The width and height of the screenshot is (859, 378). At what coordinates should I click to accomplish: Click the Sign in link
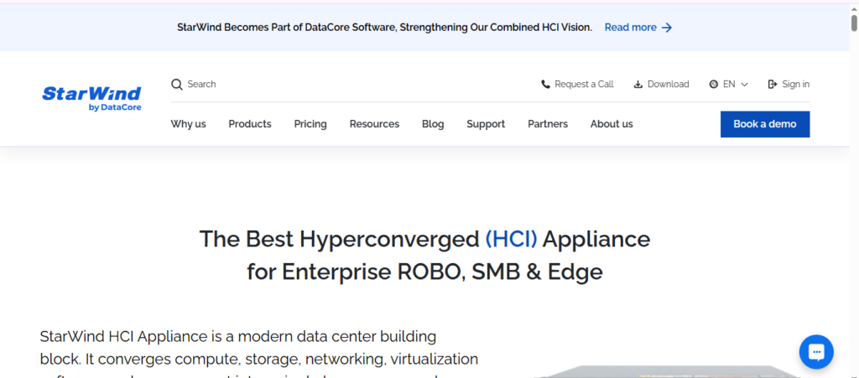(795, 85)
